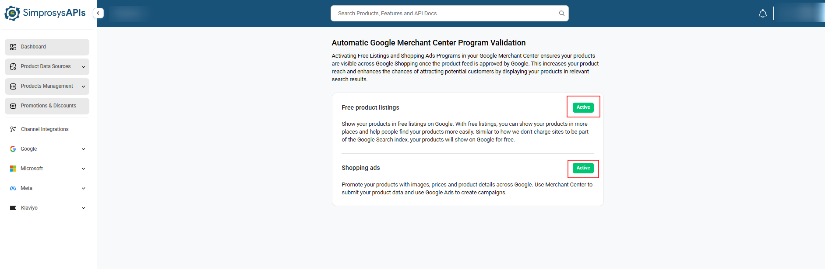Image resolution: width=825 pixels, height=269 pixels.
Task: Open notifications bell
Action: [x=762, y=14]
